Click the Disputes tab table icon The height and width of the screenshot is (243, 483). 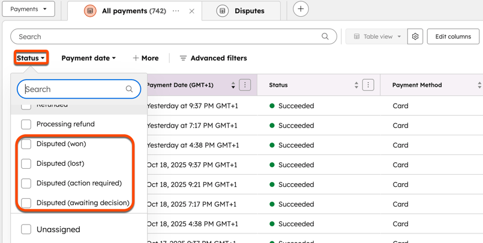pyautogui.click(x=223, y=11)
